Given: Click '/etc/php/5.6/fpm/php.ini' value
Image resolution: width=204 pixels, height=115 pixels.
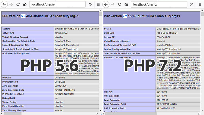Looking at the screenshot, I should 67,45.
